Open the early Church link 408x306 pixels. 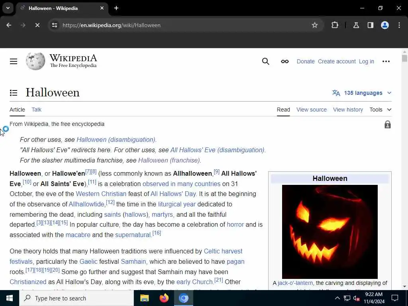click(x=194, y=282)
